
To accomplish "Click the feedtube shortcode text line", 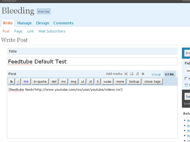I will point(66,90).
